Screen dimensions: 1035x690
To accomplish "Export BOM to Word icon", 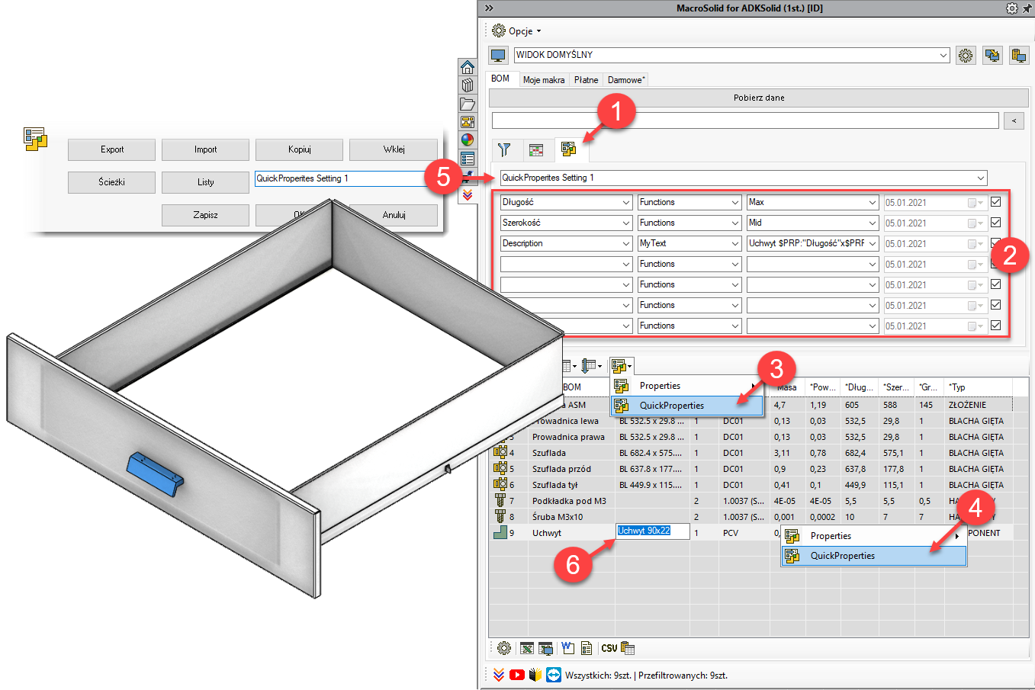I will pyautogui.click(x=567, y=648).
